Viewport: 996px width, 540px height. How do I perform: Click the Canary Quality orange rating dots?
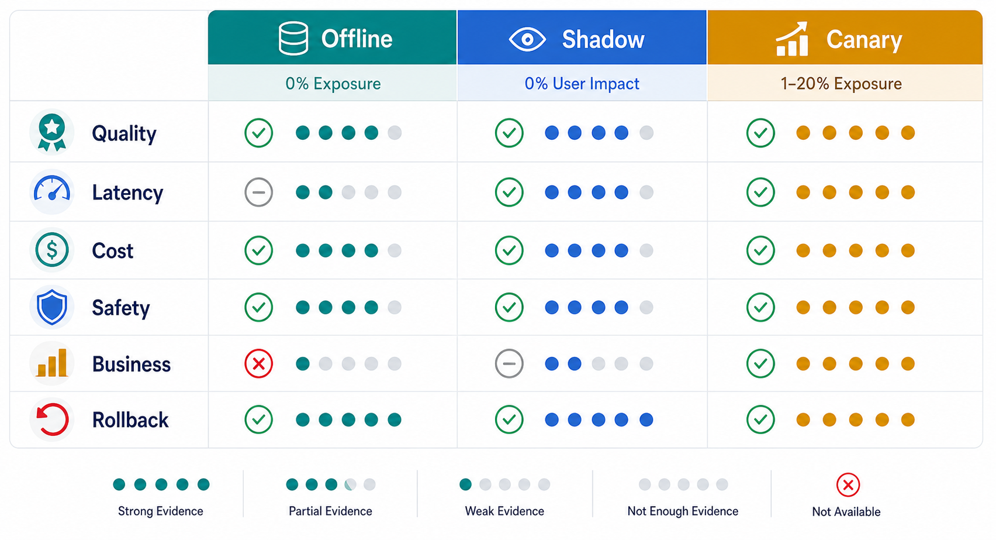tap(855, 133)
